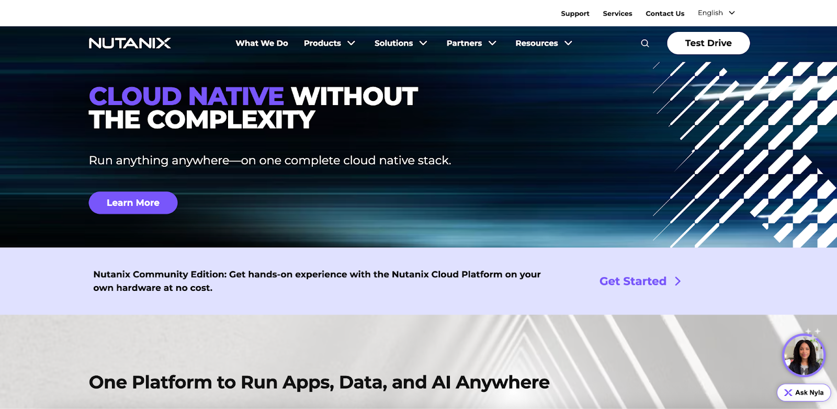Click the Test Drive button
The image size is (837, 409).
[x=708, y=43]
